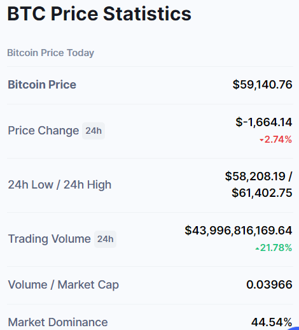Viewport: 299px width, 330px height.
Task: Click the 24h Low / 24h High label
Action: coord(60,185)
